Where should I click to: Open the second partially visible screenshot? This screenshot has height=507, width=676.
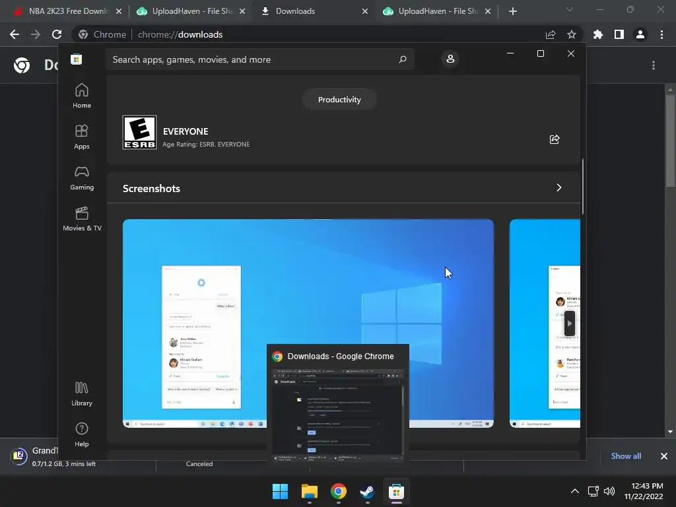(545, 323)
